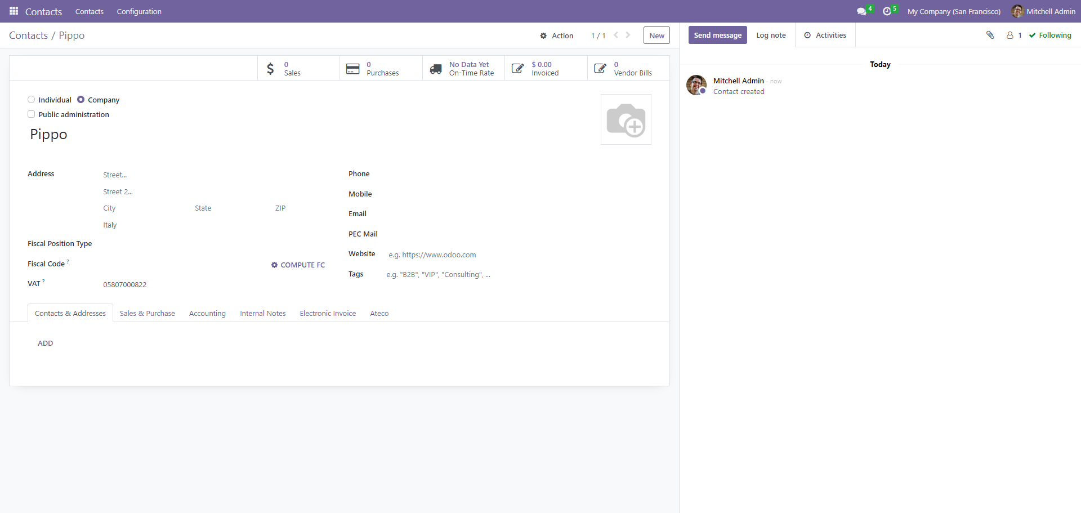Attach a file with the paperclip icon
The image size is (1081, 513).
pos(990,35)
